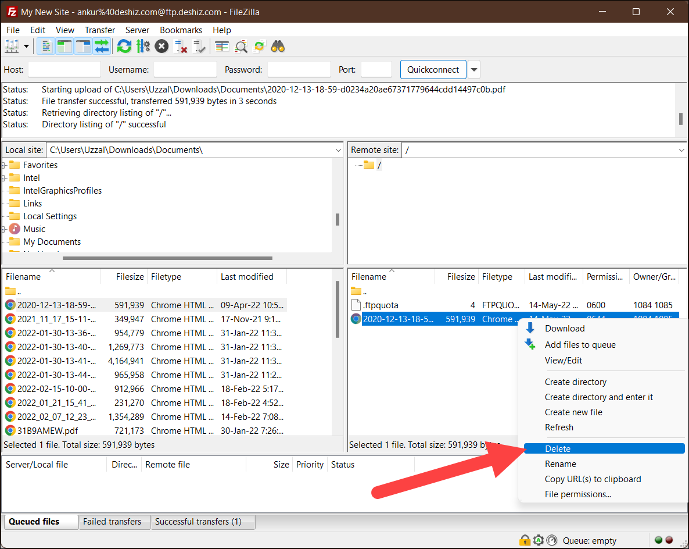Click the Password input field
Screen dimensions: 689x549
[x=299, y=70]
